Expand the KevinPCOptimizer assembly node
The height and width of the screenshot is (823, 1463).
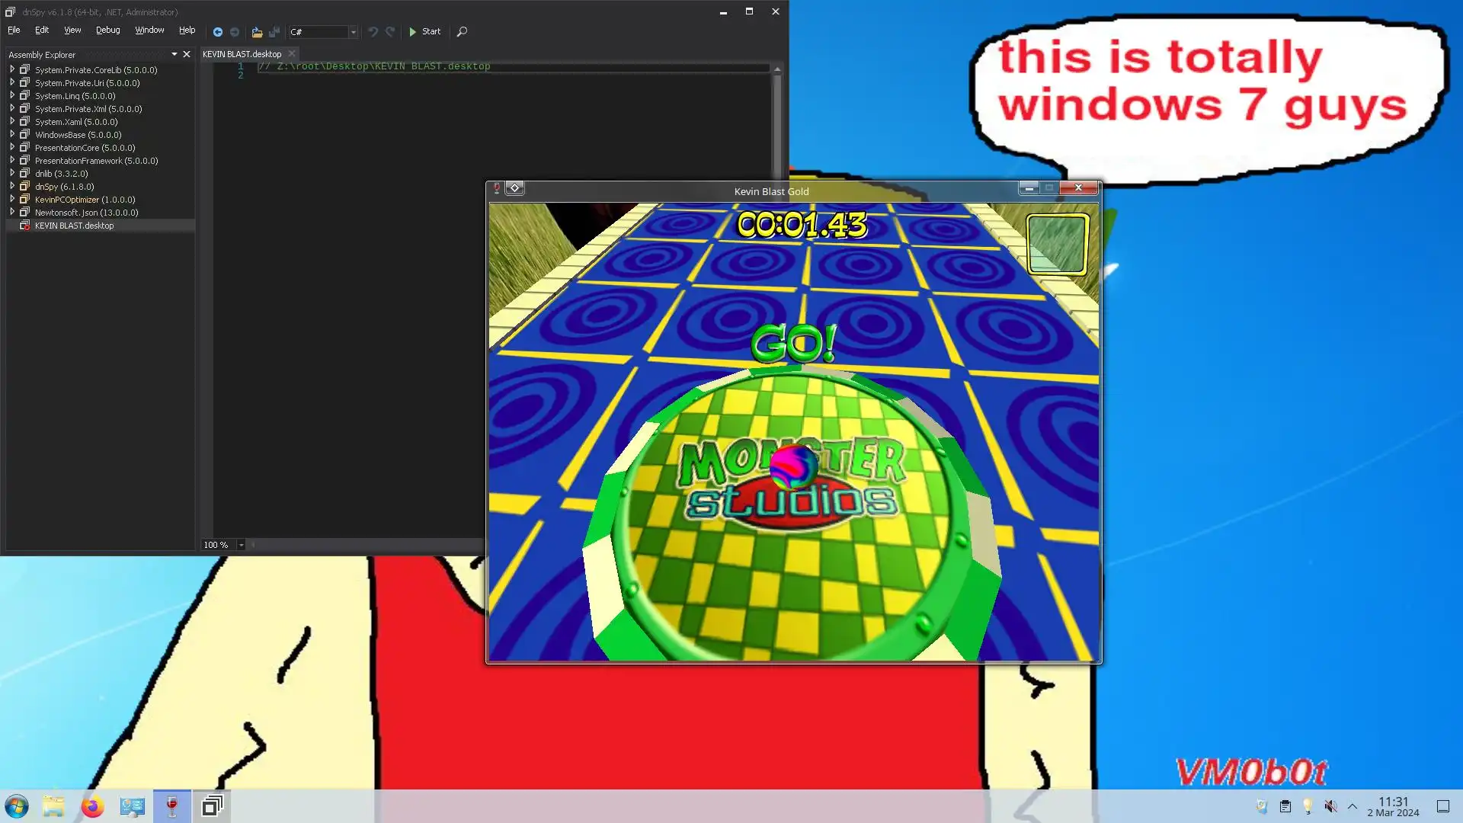tap(12, 200)
